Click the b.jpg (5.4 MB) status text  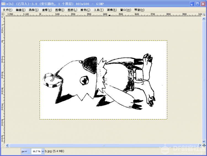pos(54,151)
